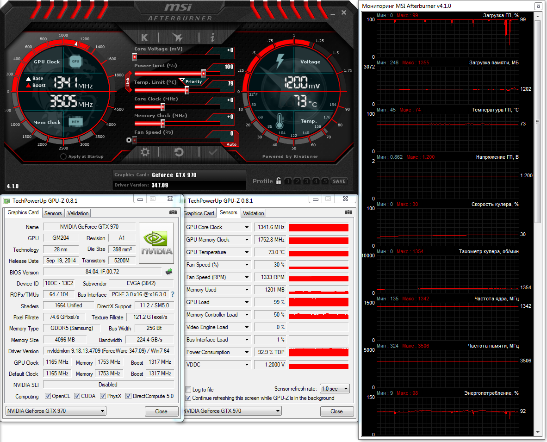547x442 pixels.
Task: Click the lightning voltage icon
Action: (280, 61)
